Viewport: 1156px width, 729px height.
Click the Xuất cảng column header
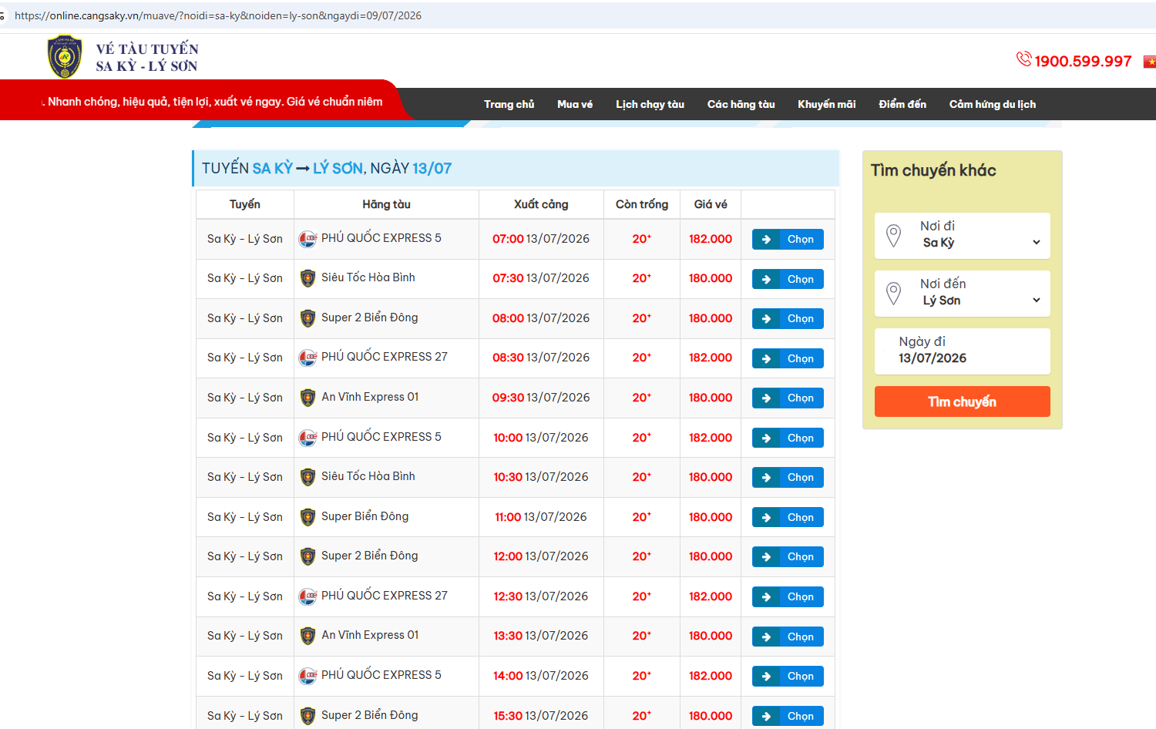tap(541, 204)
